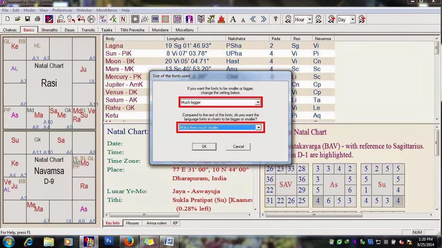The height and width of the screenshot is (248, 442).
Task: Step transit forward using clock icon after Day
Action: 362,19
